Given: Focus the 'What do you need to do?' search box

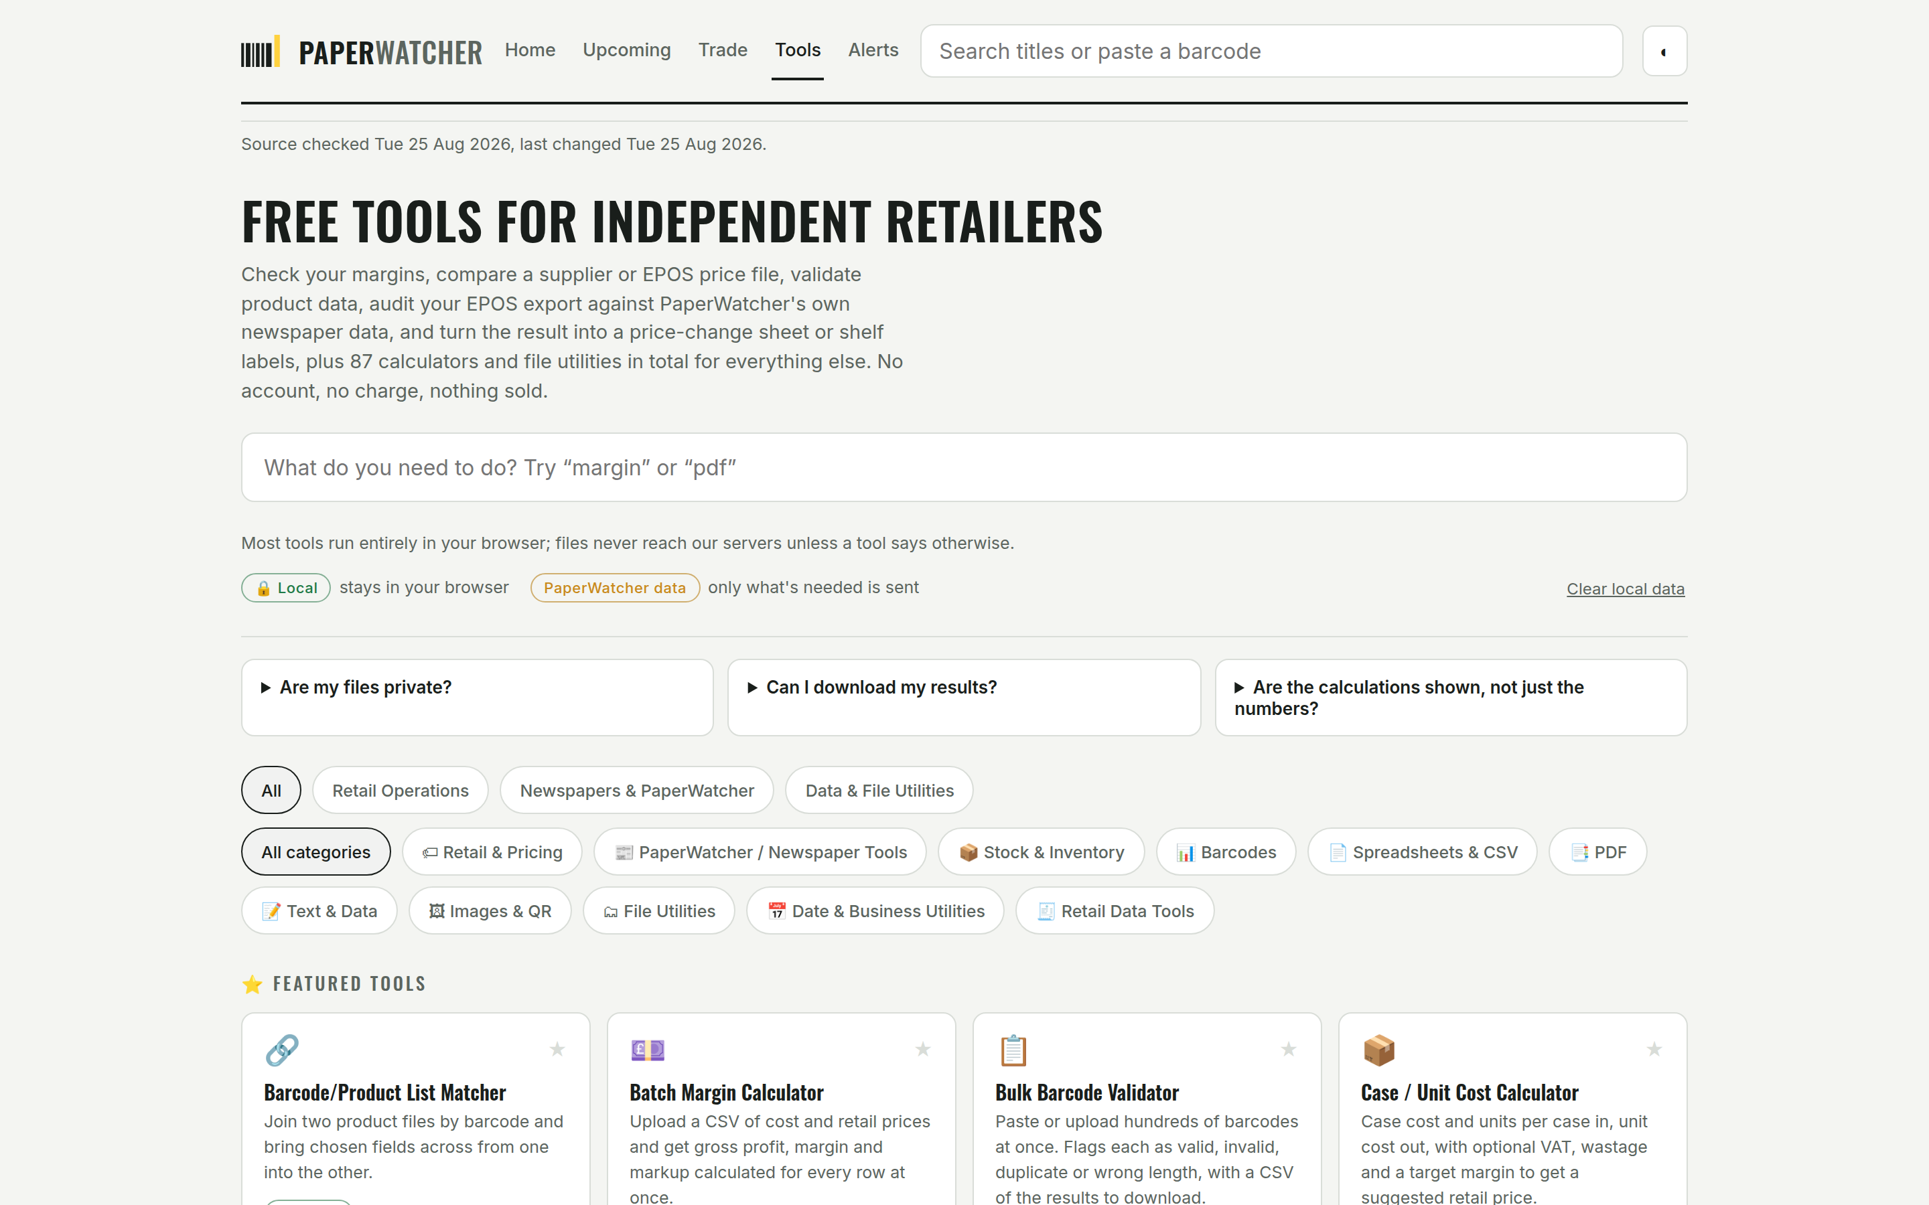Looking at the screenshot, I should click(964, 467).
